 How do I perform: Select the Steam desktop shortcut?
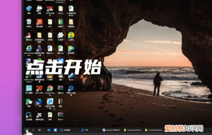coord(71,76)
